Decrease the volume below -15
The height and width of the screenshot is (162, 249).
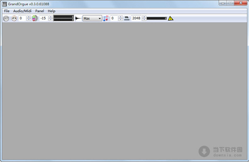[51, 20]
